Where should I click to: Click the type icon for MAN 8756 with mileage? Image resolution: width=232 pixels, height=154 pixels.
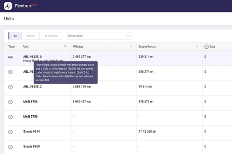[x=10, y=102]
